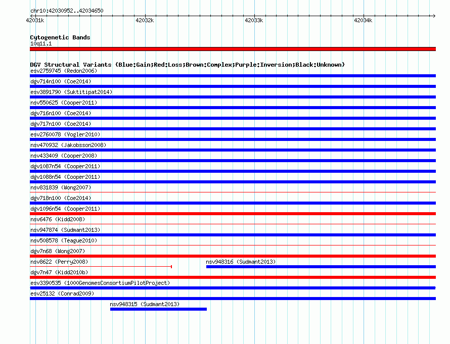Viewport: 450px width, 344px height.
Task: Open the nsv550625 (Cooper2011) variant label
Action: tap(64, 103)
